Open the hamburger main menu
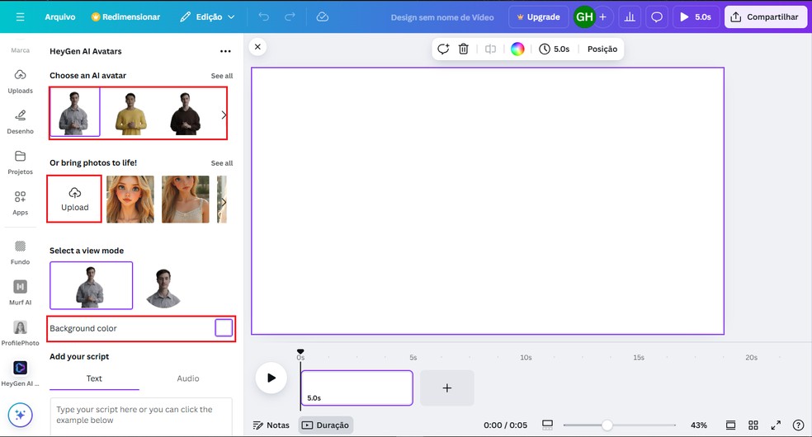The image size is (812, 437). (20, 17)
